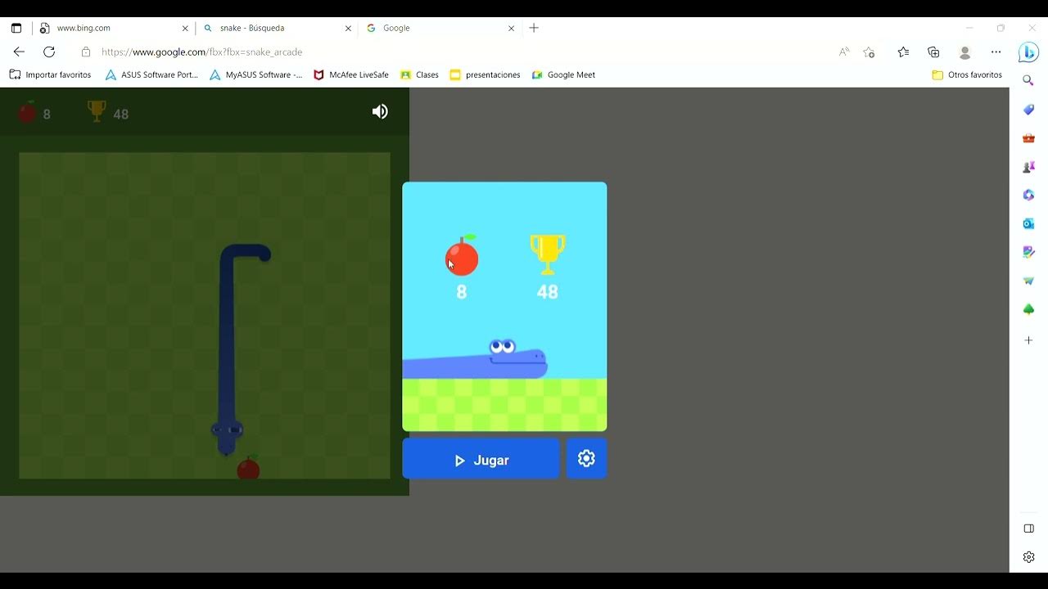Close the Google tab
The image size is (1048, 589).
(512, 28)
